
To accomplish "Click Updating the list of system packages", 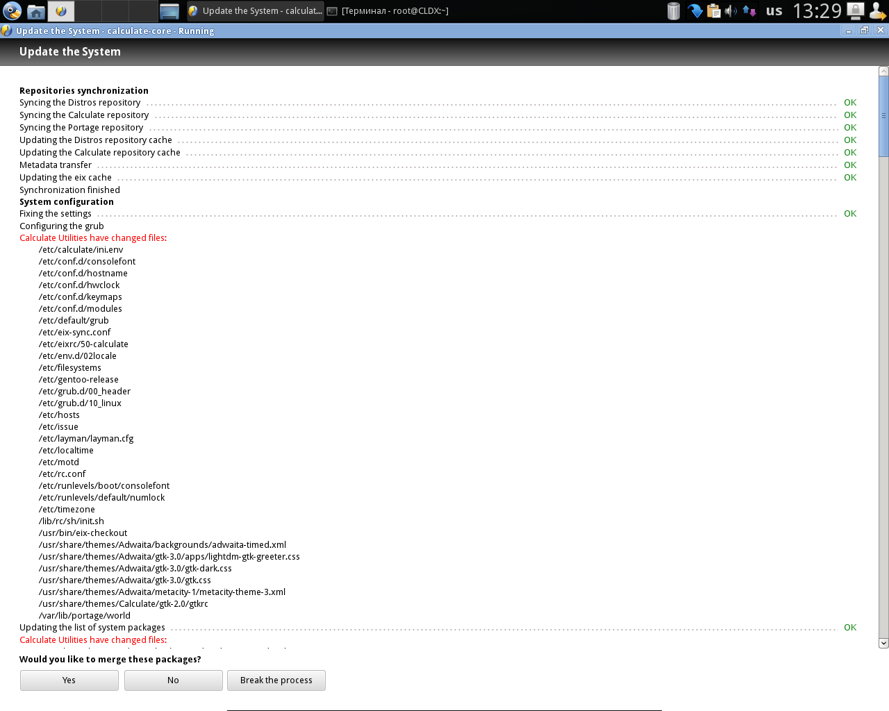I will [92, 628].
